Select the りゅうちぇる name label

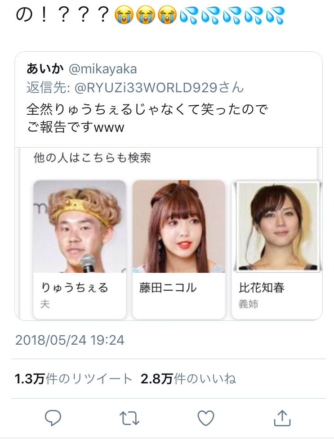[x=75, y=288]
